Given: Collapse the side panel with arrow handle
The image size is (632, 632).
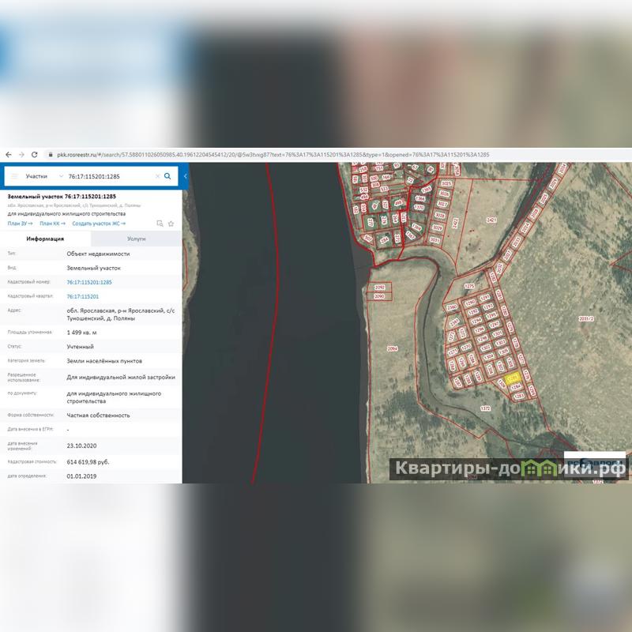Looking at the screenshot, I should tap(185, 176).
